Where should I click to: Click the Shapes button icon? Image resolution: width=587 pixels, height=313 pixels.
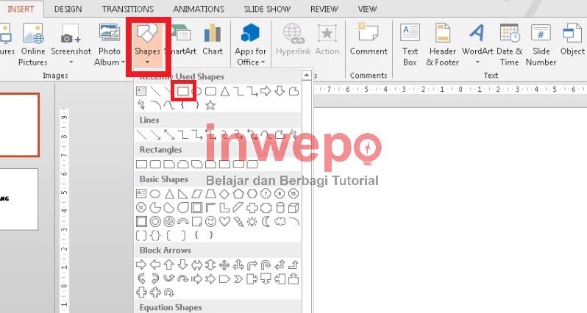(147, 33)
